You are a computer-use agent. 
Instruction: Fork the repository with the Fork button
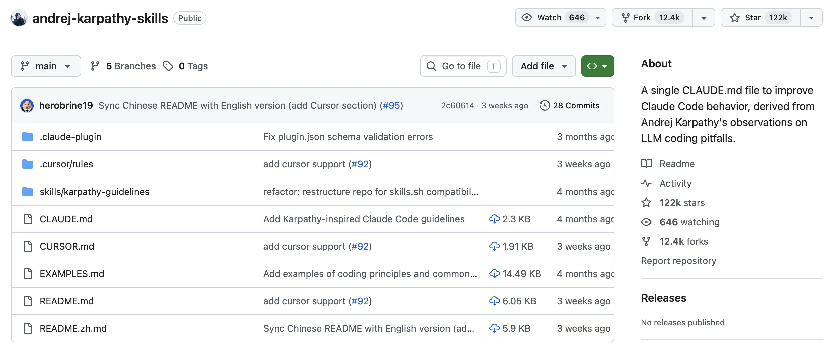(x=652, y=17)
